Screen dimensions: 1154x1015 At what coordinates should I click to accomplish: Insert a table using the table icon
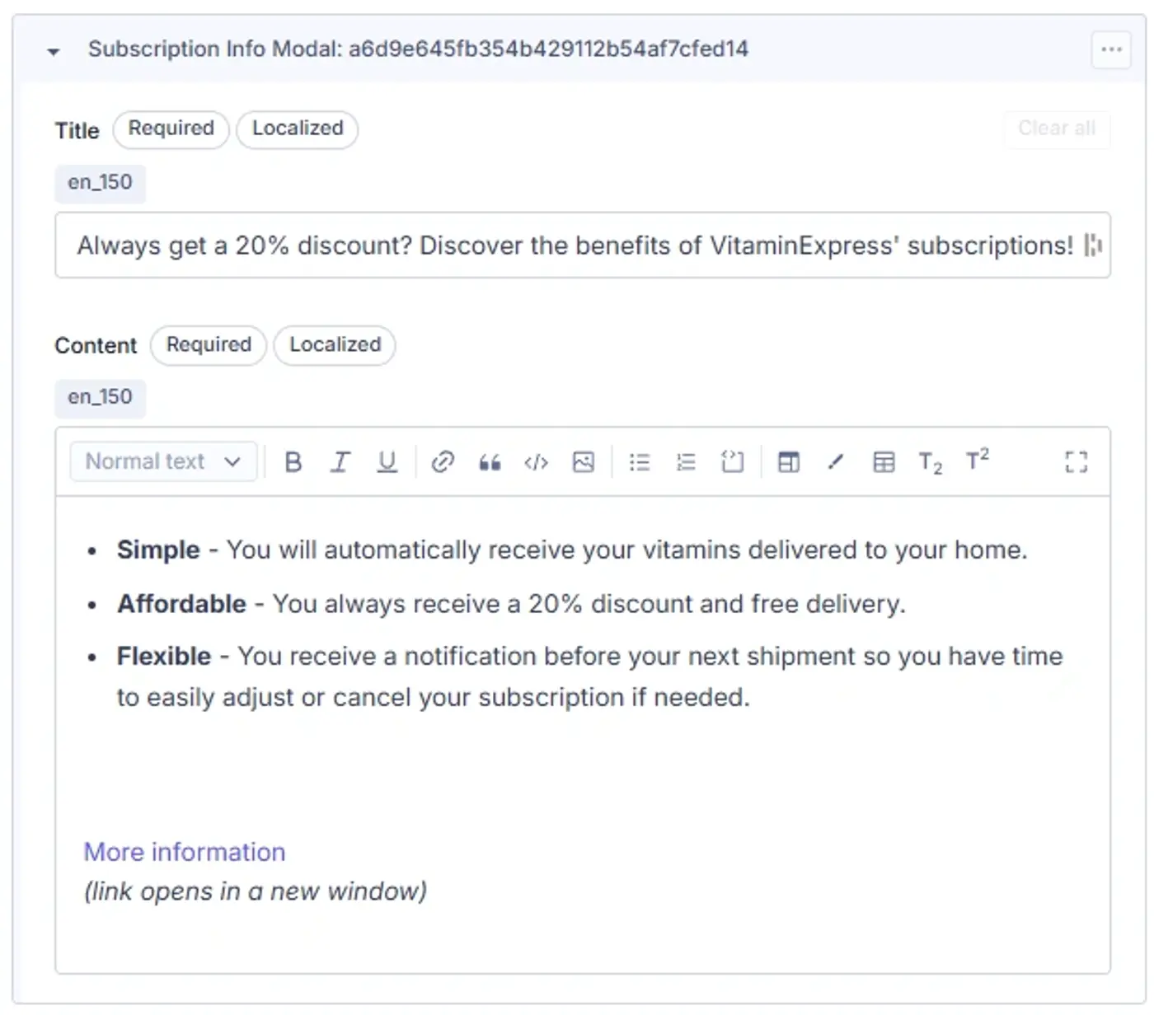click(884, 462)
